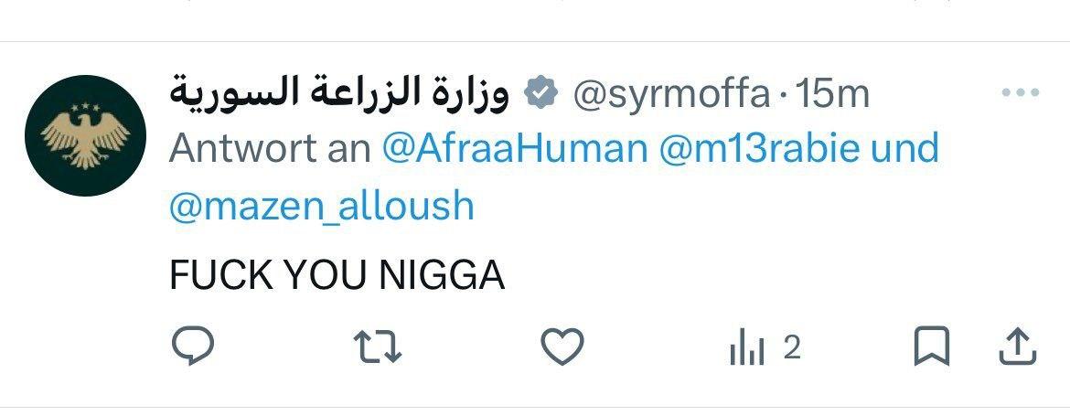Like the tweet with the heart icon
This screenshot has width=1070, height=416.
coord(562,347)
